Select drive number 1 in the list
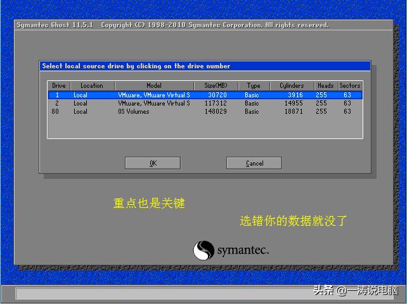Image resolution: width=407 pixels, height=304 pixels. [205, 95]
